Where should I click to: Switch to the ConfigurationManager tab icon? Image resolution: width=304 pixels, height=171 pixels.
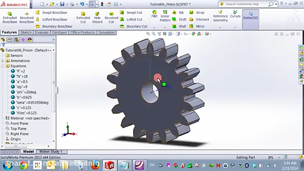tap(16, 39)
